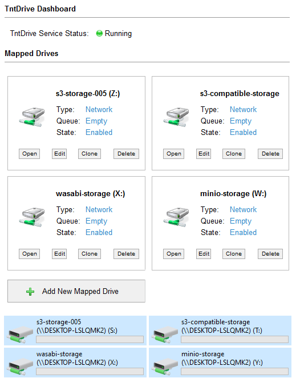The image size is (296, 382).
Task: Click Enabled state link of minio-storage (W:)
Action: coord(243,232)
